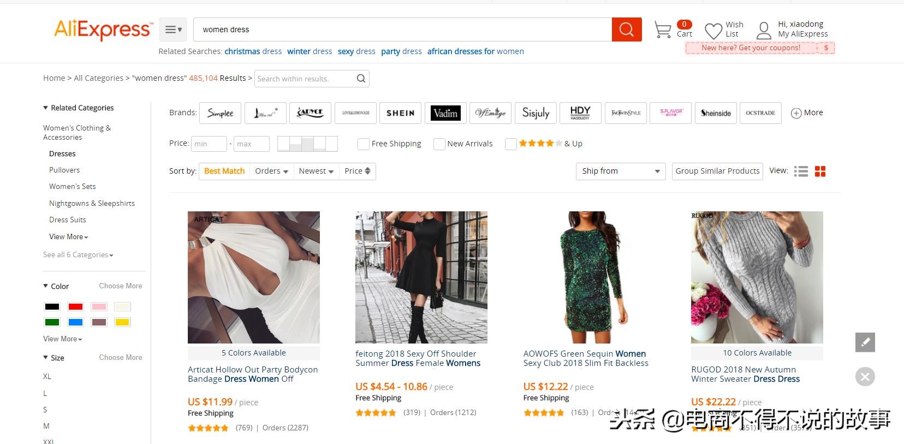Click Group Similar Products button
The width and height of the screenshot is (904, 444).
[717, 171]
